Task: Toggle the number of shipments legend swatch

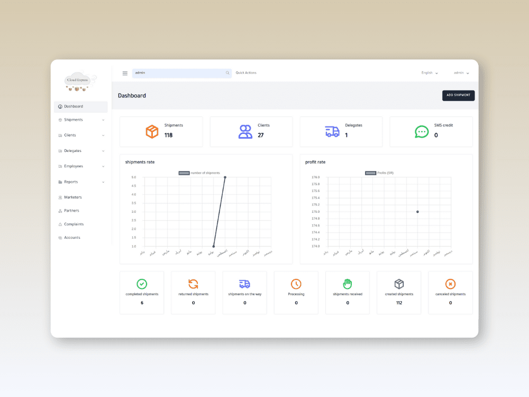Action: tap(184, 173)
